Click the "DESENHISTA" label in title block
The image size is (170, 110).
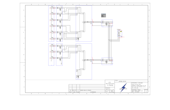click(x=108, y=88)
